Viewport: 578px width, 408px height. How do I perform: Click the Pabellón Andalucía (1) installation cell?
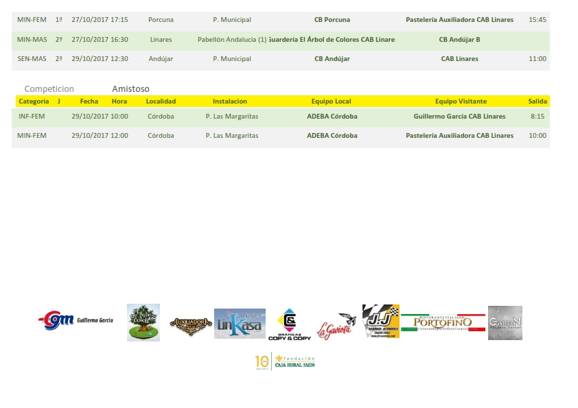coord(232,40)
